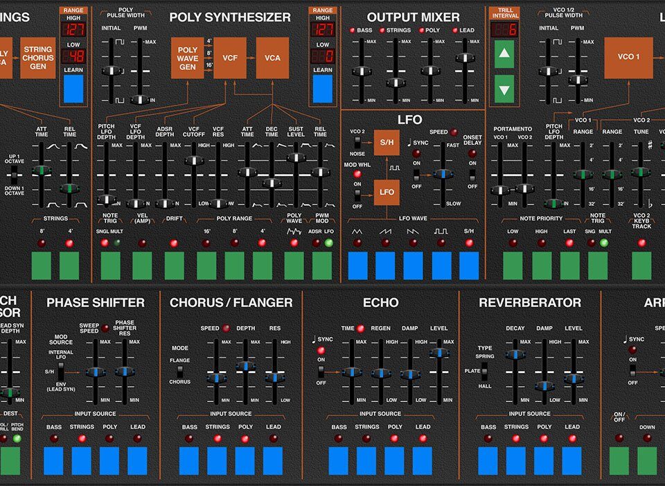Click the orange VCF block

[x=230, y=58]
